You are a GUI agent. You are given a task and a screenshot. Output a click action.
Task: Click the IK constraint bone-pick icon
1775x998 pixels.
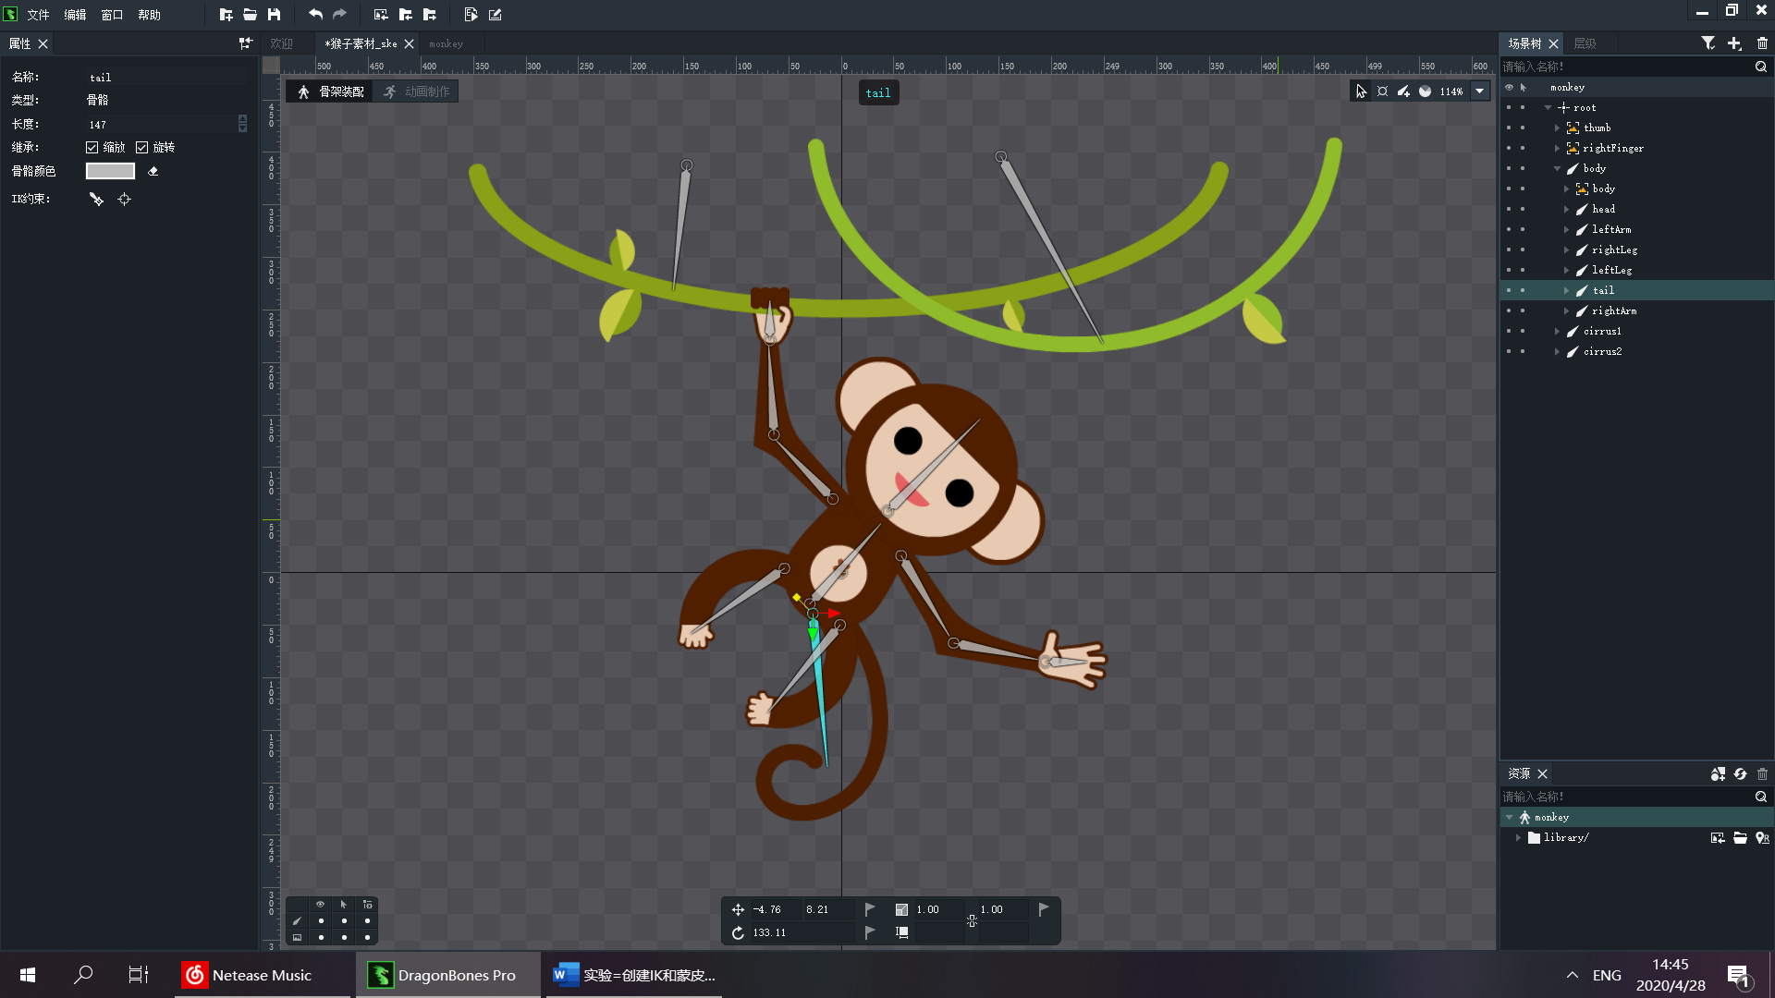point(96,199)
